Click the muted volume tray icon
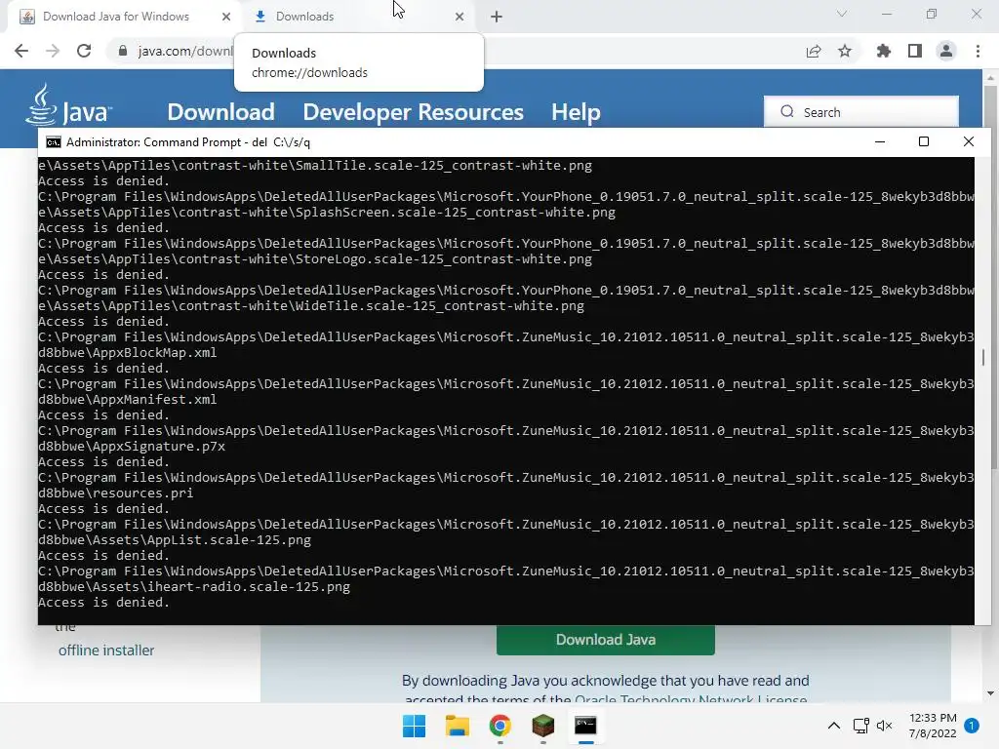 click(x=884, y=726)
